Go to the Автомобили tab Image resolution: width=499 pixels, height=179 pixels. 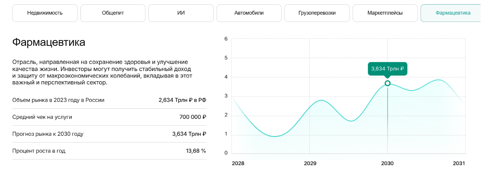(x=249, y=13)
